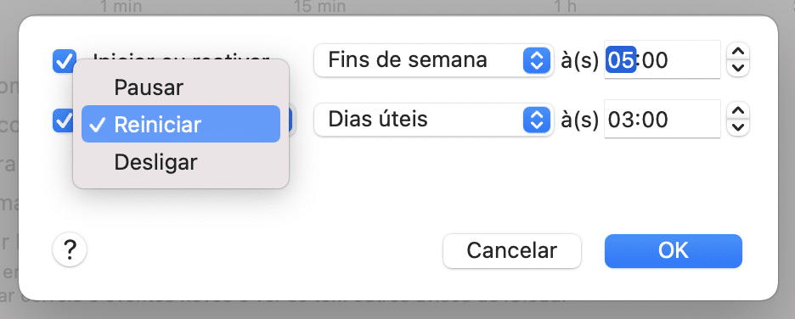The height and width of the screenshot is (319, 795).
Task: Select the highlighted 05 hour field
Action: click(x=621, y=60)
